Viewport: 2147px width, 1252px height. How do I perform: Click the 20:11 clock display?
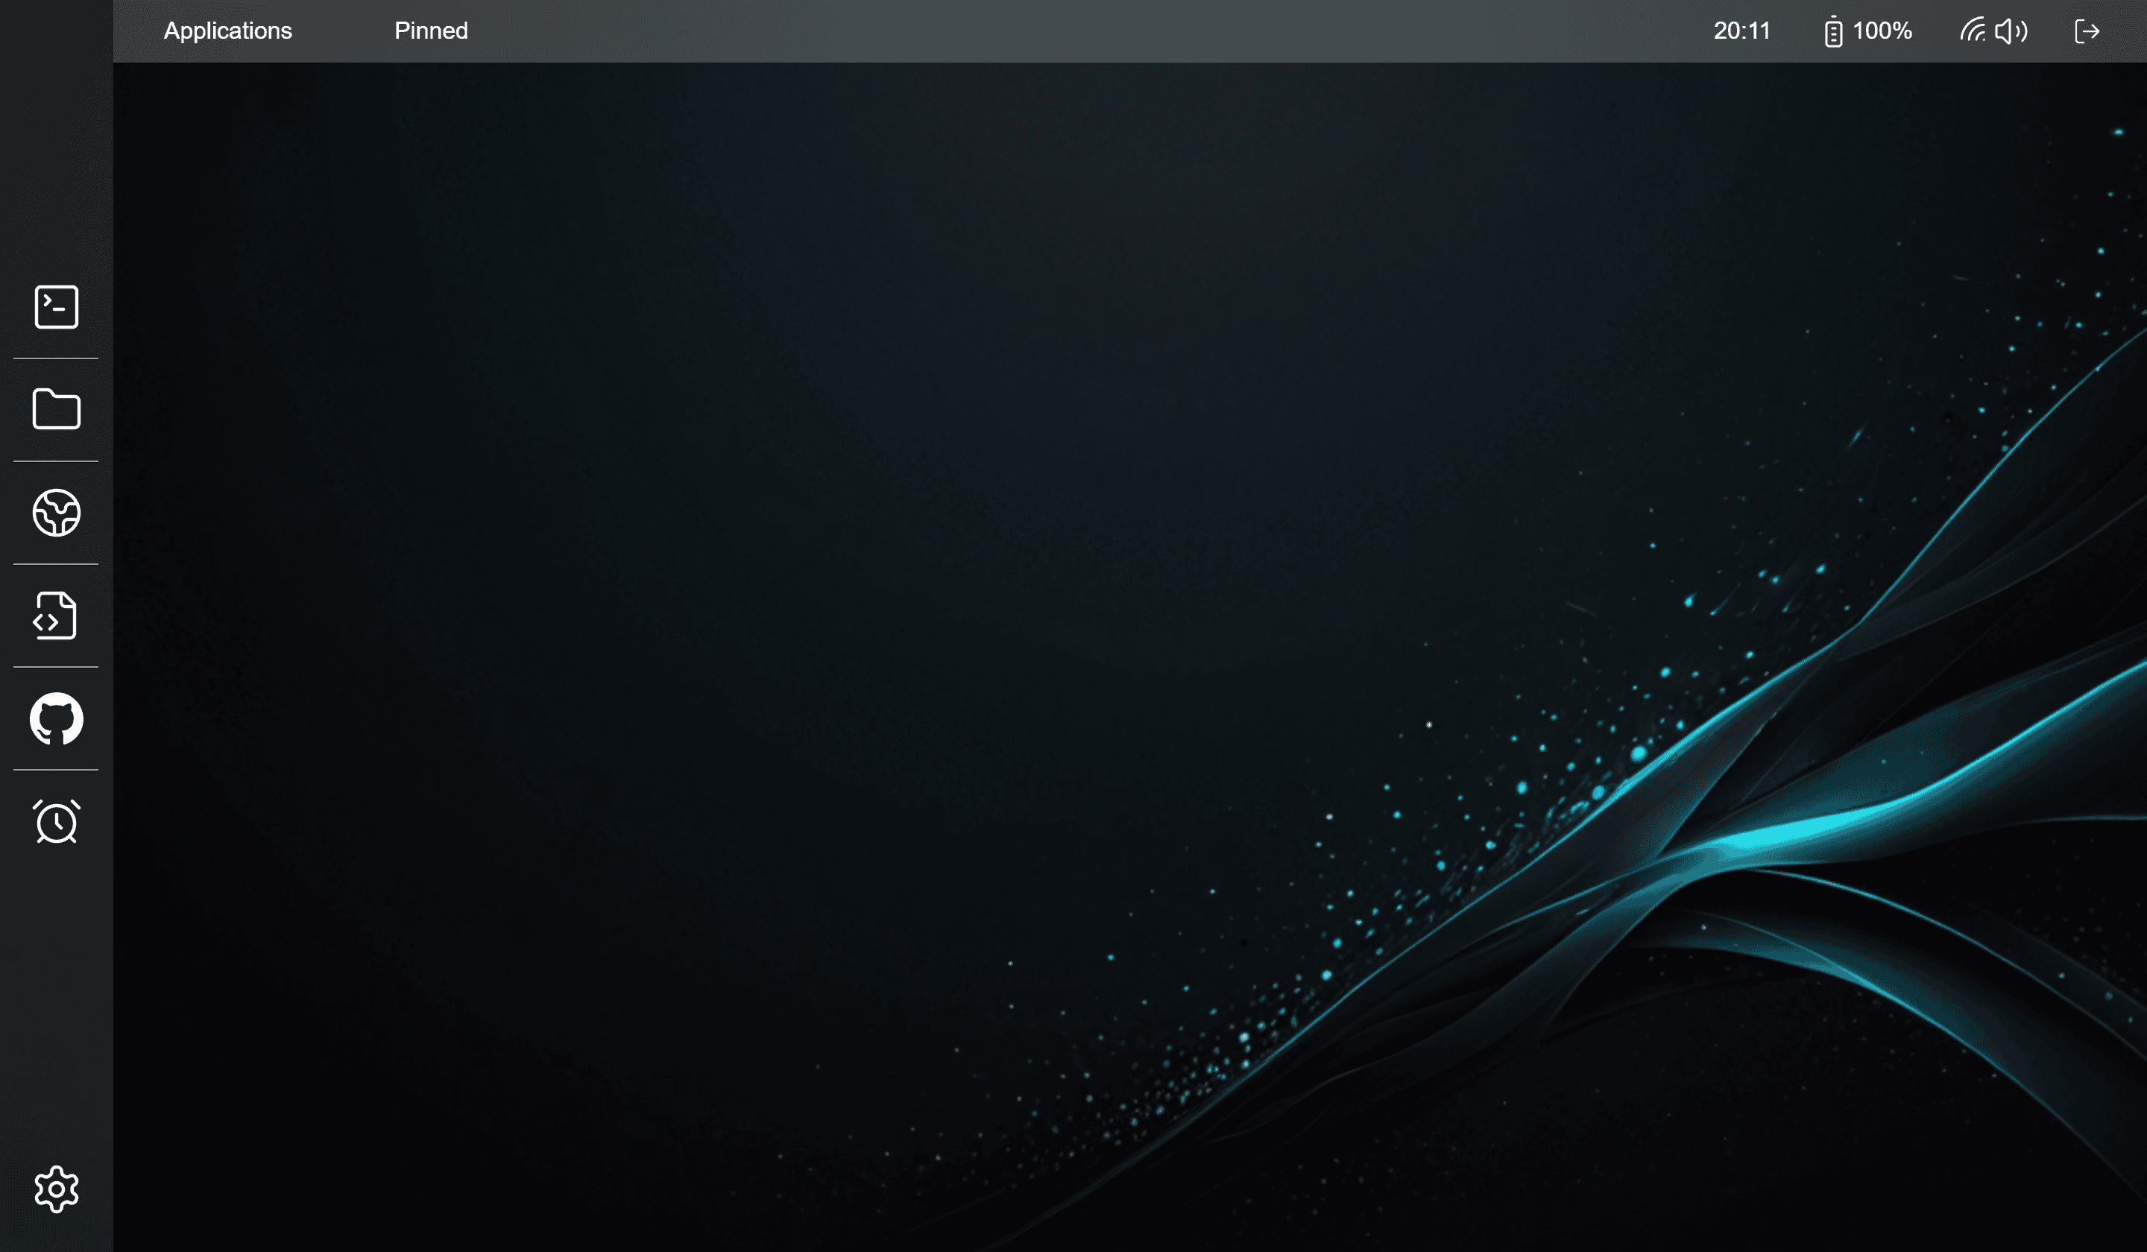coord(1741,31)
